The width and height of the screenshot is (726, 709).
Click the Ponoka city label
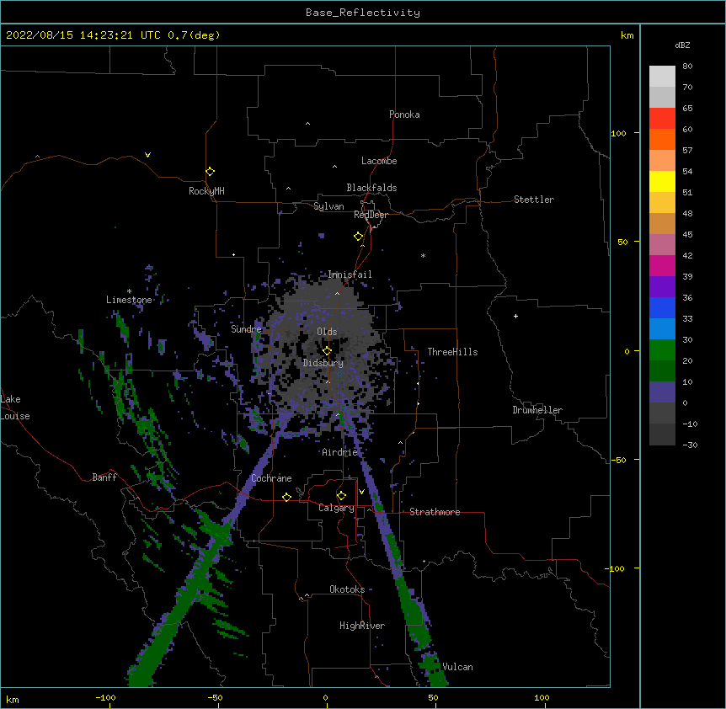point(404,115)
